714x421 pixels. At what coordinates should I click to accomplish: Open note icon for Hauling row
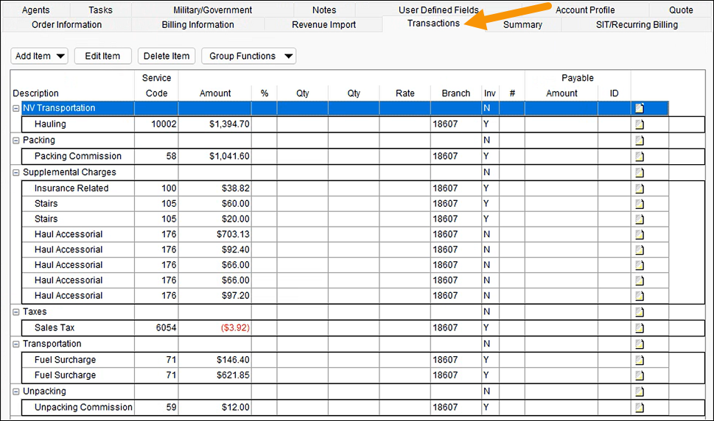pos(640,124)
